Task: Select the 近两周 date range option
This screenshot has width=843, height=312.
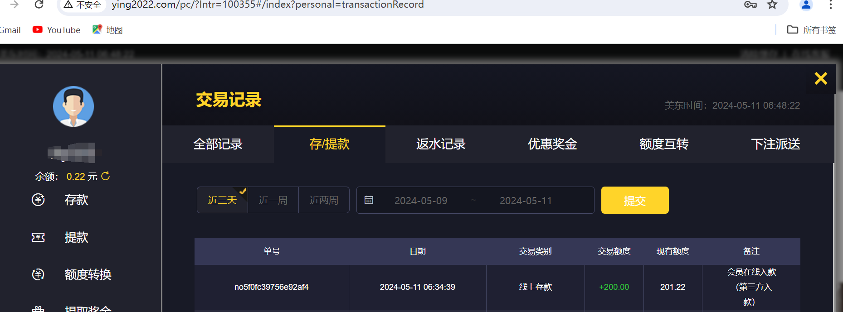Action: (324, 200)
